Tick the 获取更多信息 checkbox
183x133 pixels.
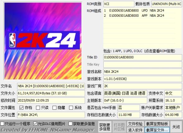click(x=70, y=124)
